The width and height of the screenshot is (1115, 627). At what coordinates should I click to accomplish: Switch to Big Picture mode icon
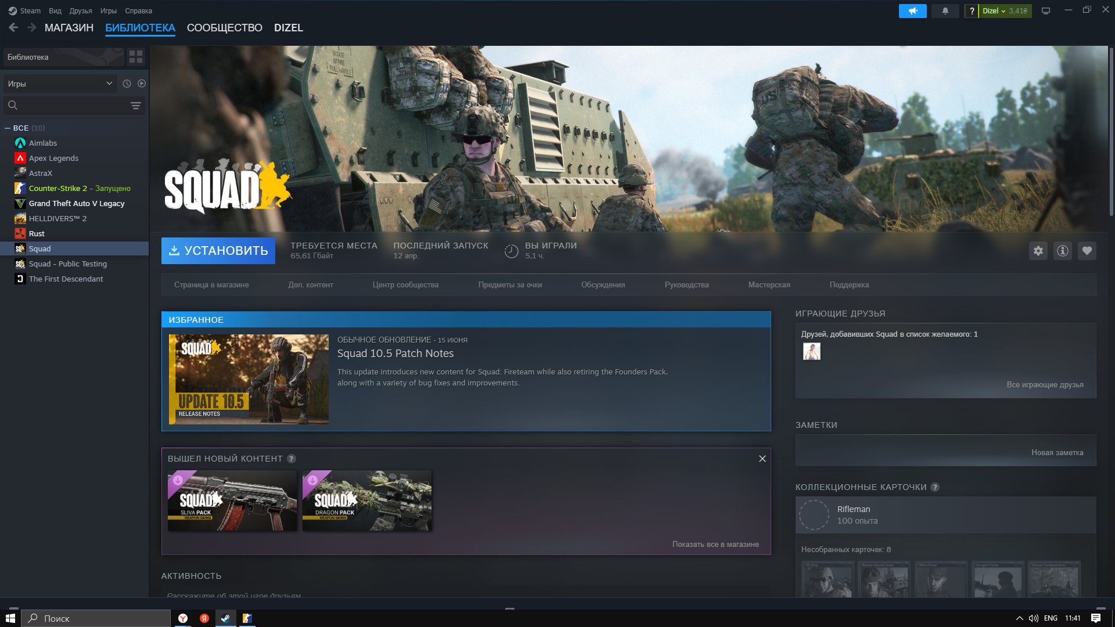pos(1046,11)
